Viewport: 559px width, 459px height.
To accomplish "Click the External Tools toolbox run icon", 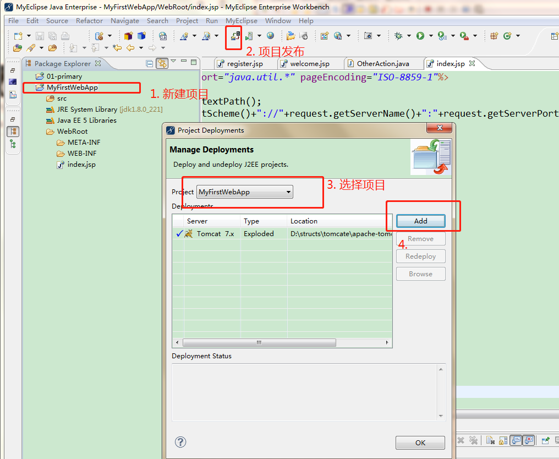I will [464, 36].
